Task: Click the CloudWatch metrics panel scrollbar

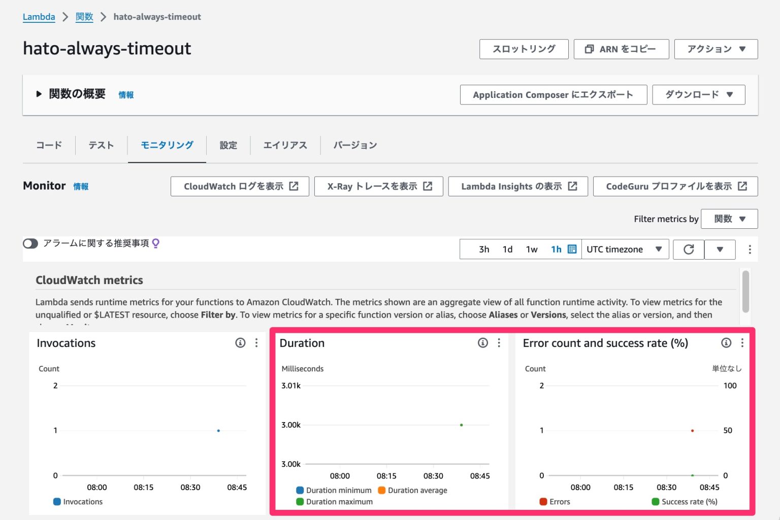Action: 745,292
